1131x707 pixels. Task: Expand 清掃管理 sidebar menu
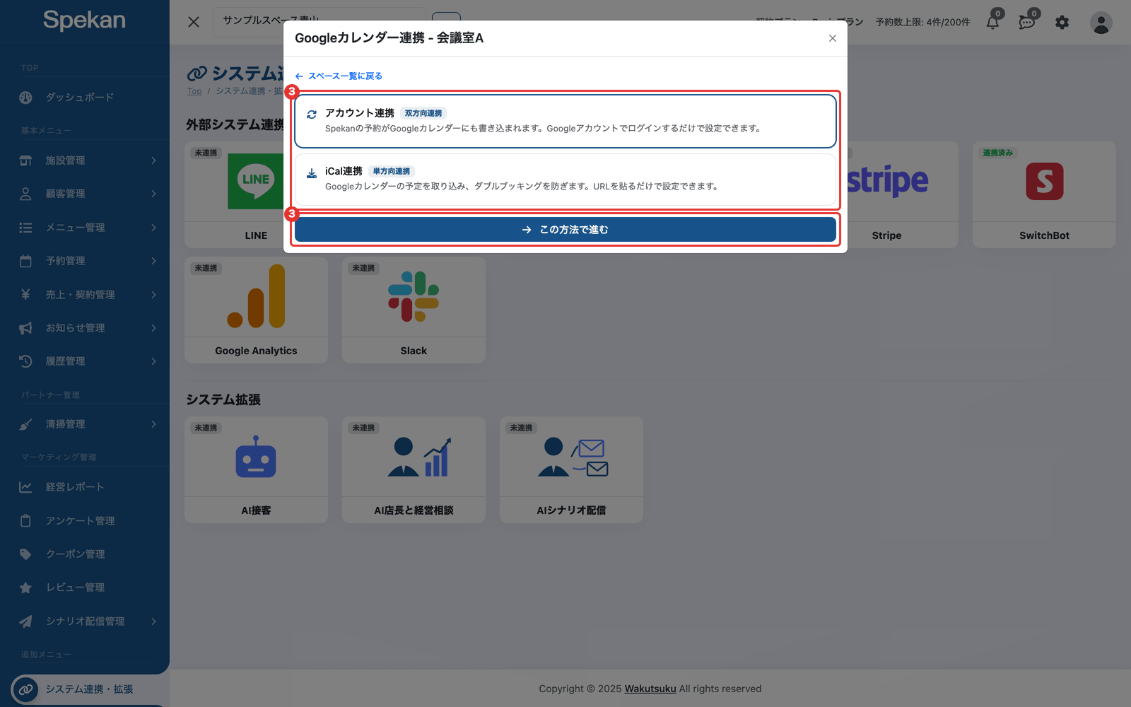click(85, 424)
